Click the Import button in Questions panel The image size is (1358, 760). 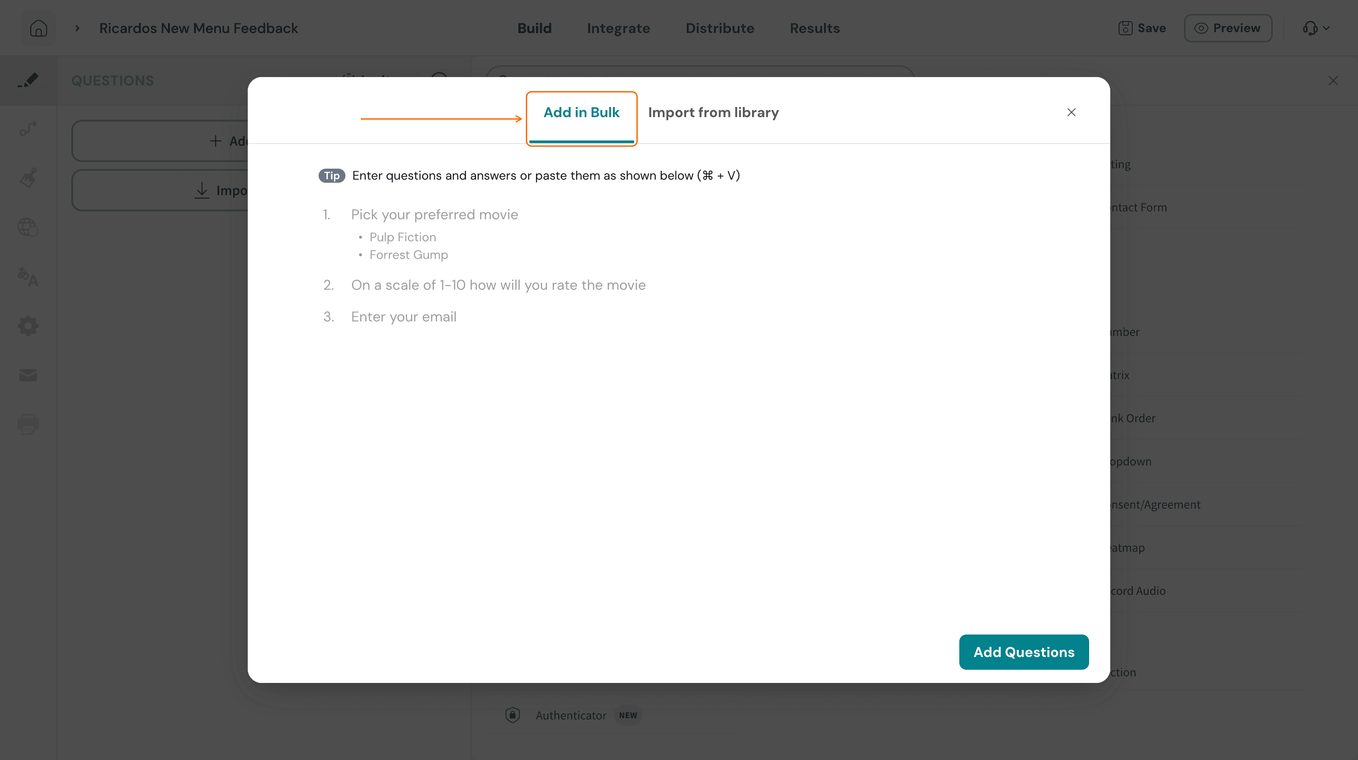tap(160, 190)
